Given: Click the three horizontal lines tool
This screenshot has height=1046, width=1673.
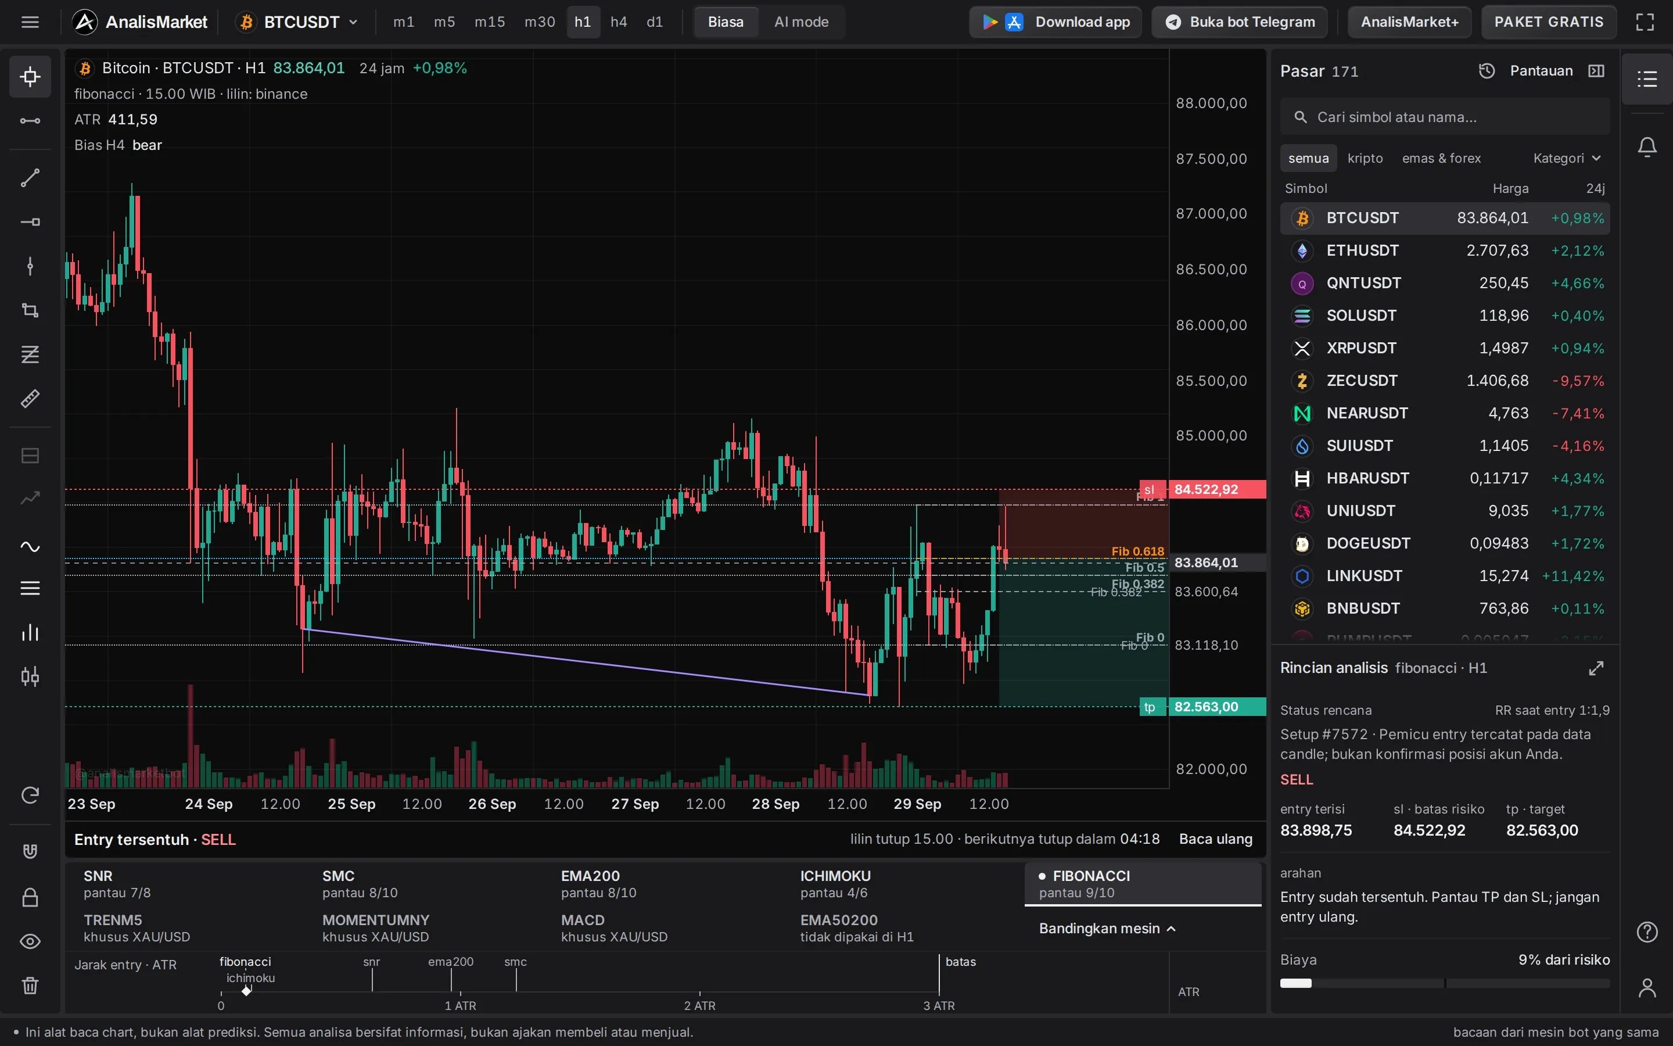Looking at the screenshot, I should [x=30, y=588].
